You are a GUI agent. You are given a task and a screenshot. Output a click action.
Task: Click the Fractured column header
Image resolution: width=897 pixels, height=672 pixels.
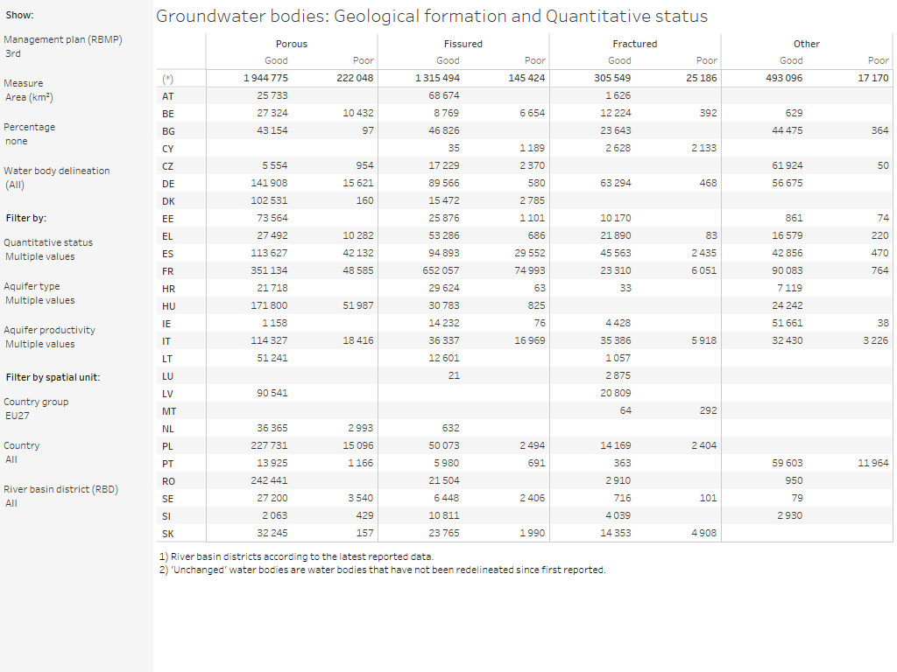tap(634, 44)
